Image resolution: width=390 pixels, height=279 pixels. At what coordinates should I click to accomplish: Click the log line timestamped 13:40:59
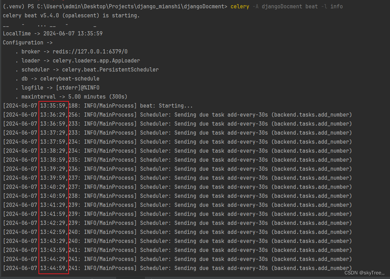point(177,196)
